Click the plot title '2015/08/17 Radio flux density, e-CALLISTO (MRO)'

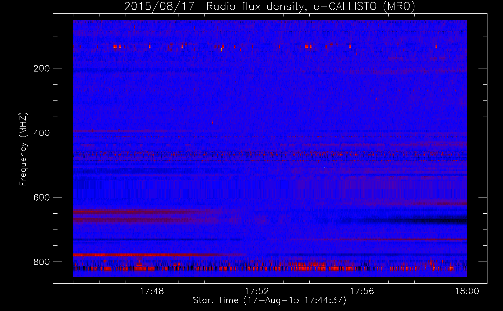click(x=270, y=7)
